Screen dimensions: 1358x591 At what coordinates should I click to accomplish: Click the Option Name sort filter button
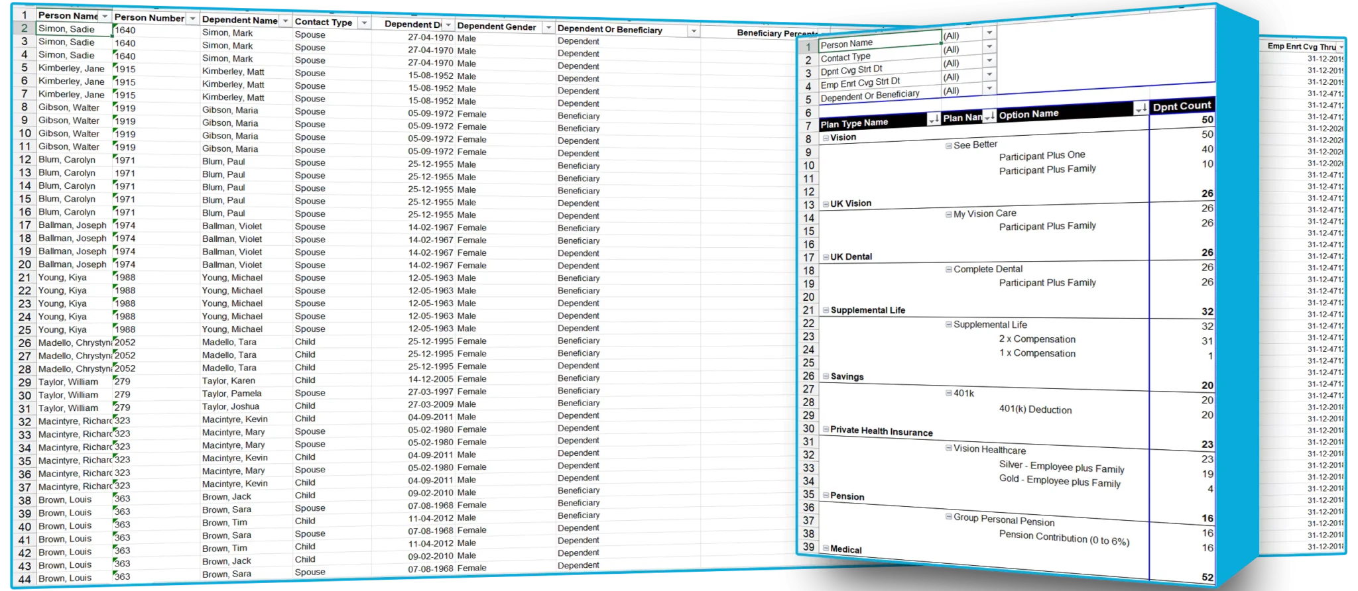(1141, 109)
